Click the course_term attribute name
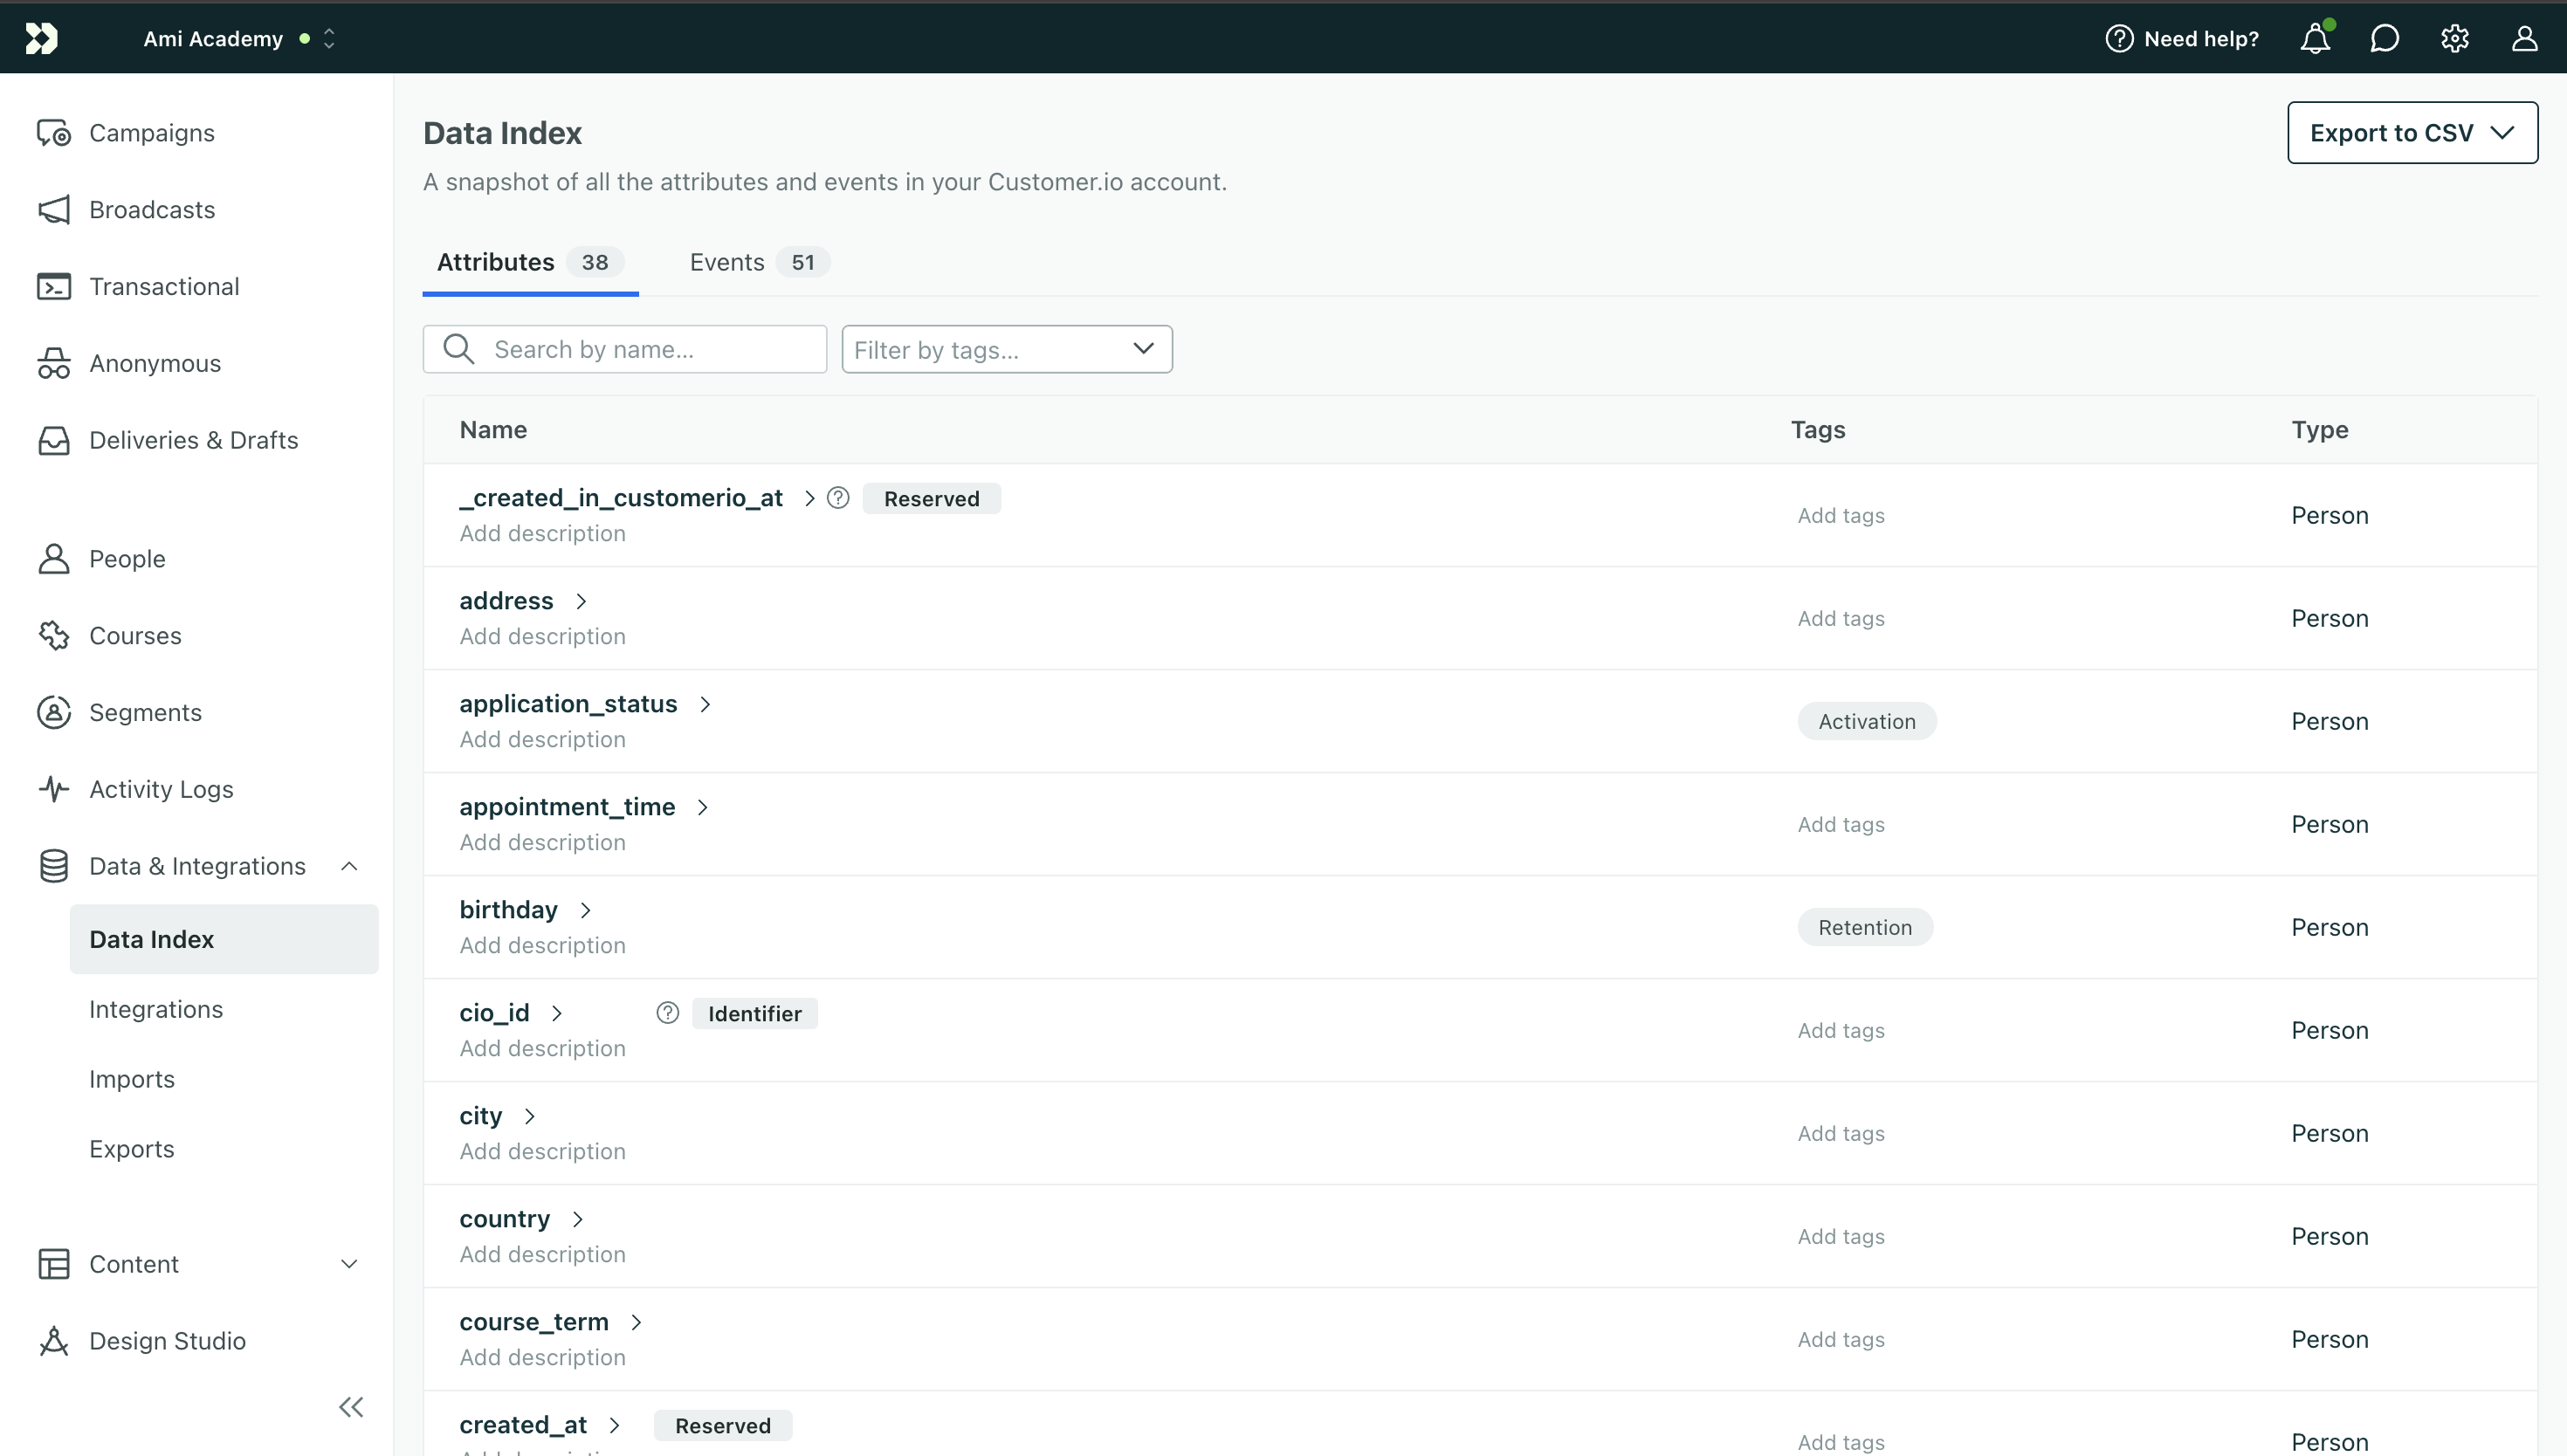Screen dimensions: 2567x1456 point(534,1323)
